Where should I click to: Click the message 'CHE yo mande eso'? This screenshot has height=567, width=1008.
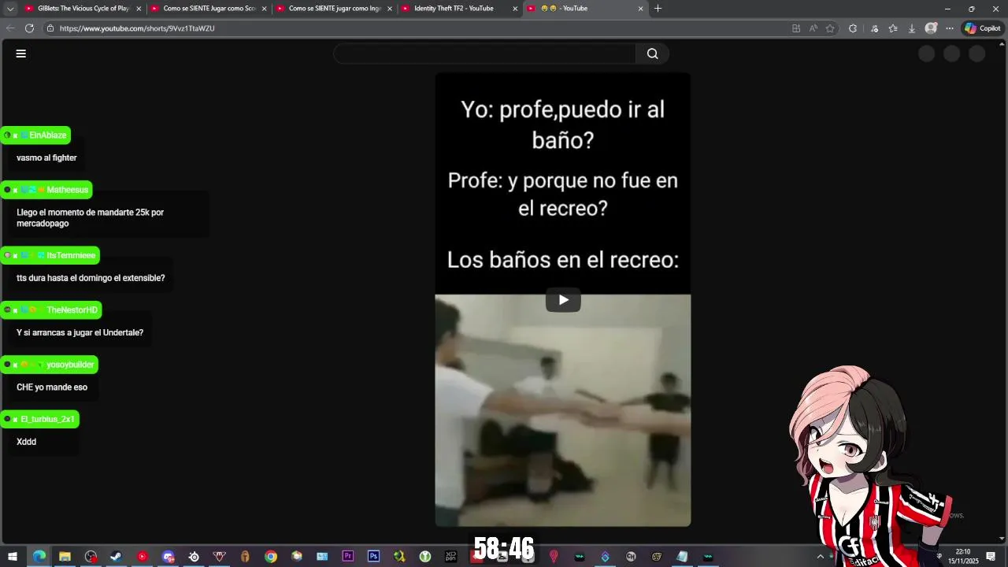(x=52, y=387)
